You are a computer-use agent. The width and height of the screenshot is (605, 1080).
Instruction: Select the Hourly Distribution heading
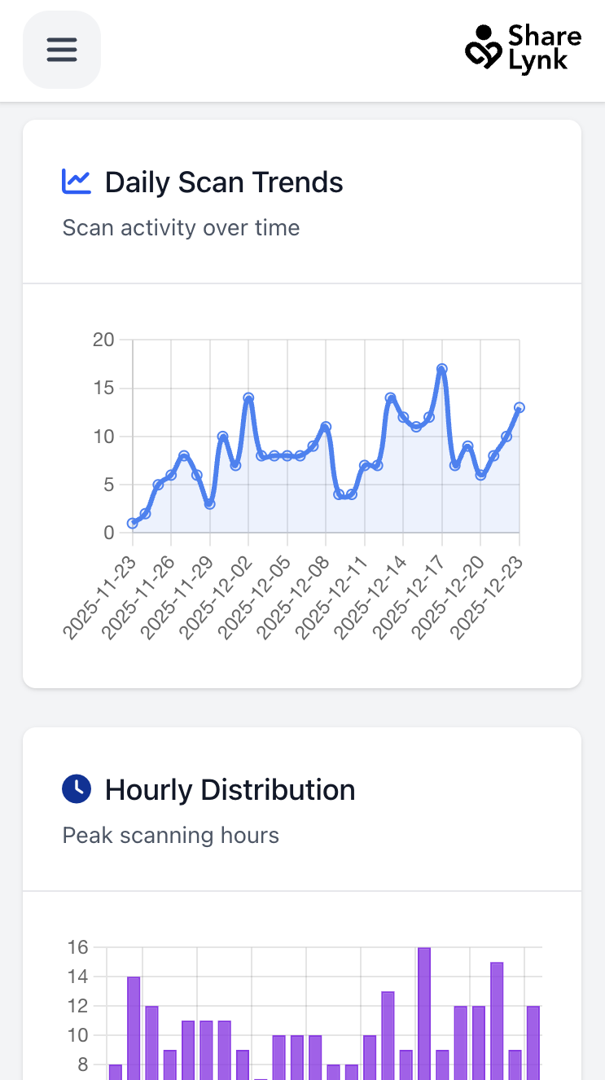point(230,790)
